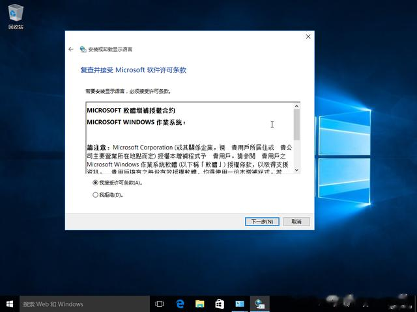The image size is (417, 312).
Task: Click the Search Web and Windows box
Action: (x=85, y=304)
